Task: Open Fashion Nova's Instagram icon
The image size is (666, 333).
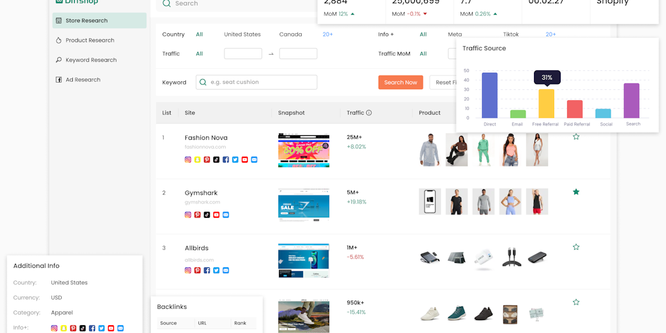Action: tap(188, 160)
